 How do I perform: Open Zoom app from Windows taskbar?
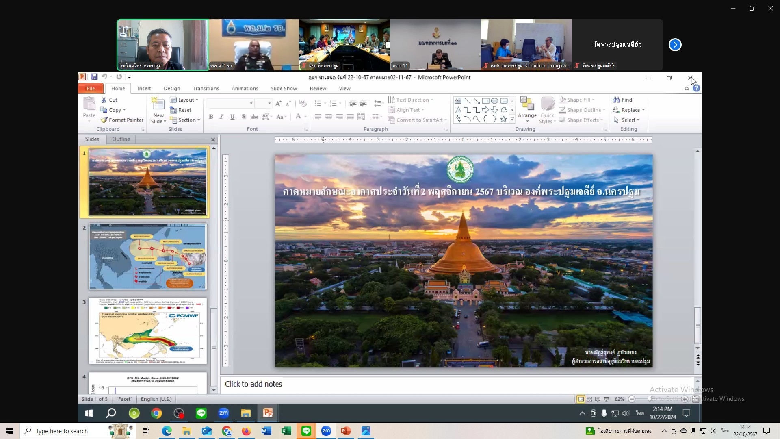coord(326,431)
